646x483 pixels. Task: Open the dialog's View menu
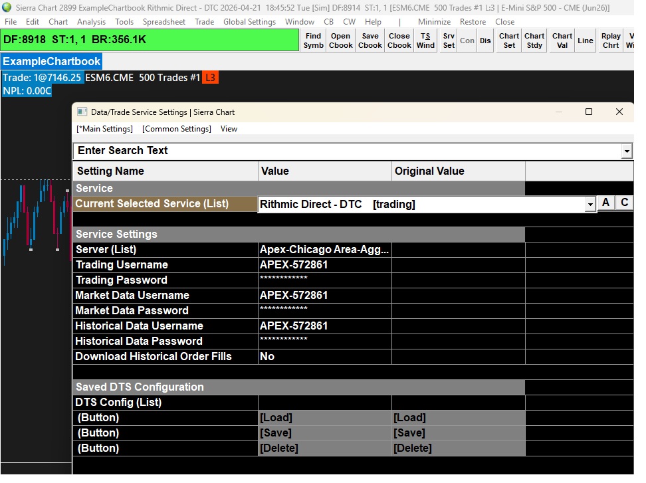tap(229, 129)
